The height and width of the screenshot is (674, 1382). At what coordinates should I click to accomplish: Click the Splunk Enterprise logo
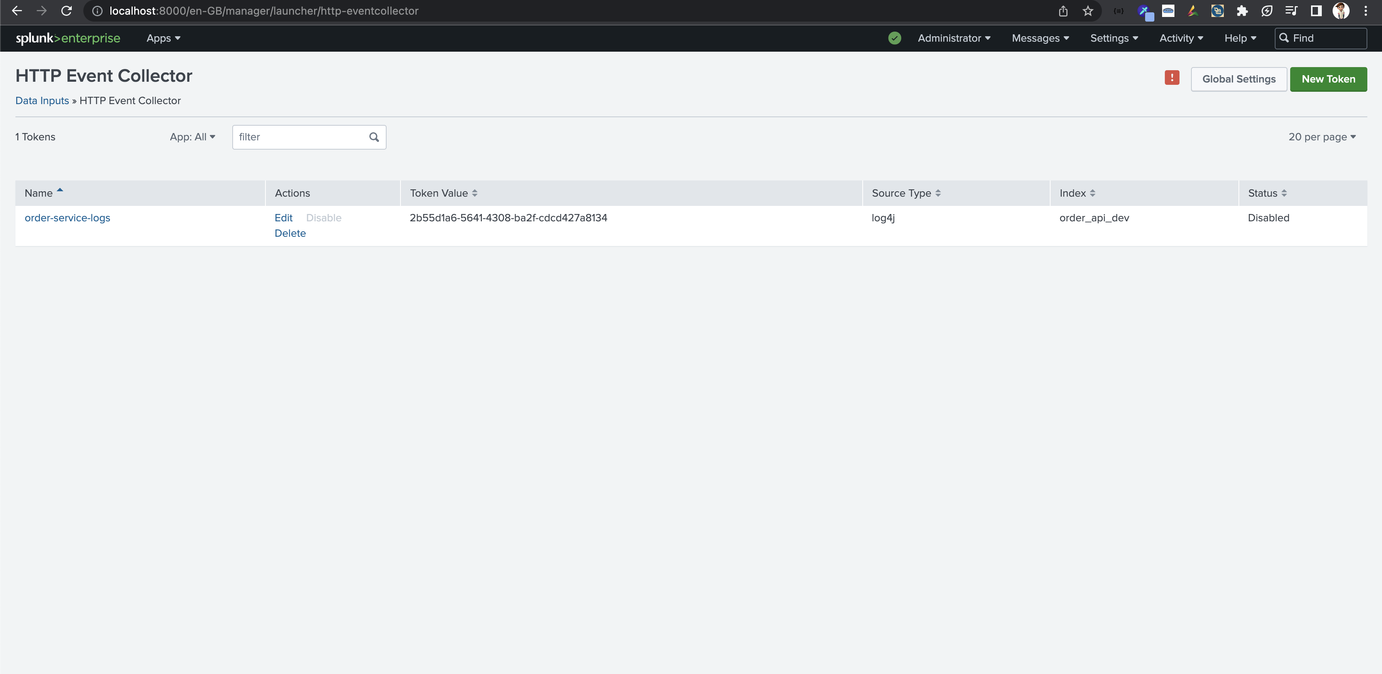68,38
